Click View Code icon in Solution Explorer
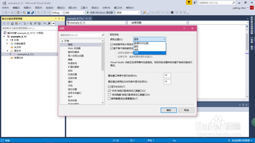The width and height of the screenshot is (255, 143). tap(45, 23)
